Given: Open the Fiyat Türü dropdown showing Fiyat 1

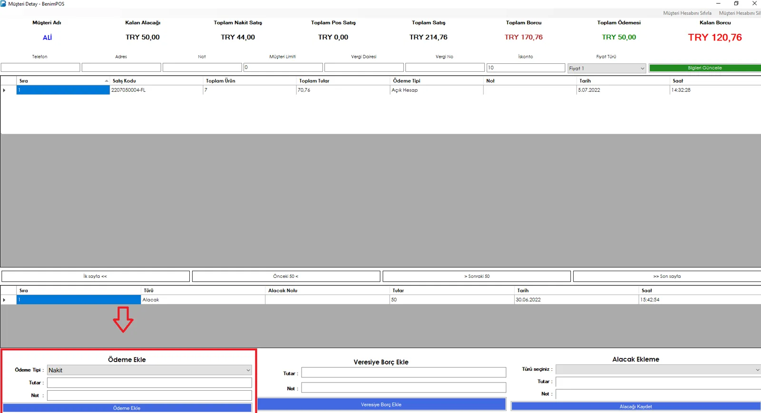Looking at the screenshot, I should [606, 68].
